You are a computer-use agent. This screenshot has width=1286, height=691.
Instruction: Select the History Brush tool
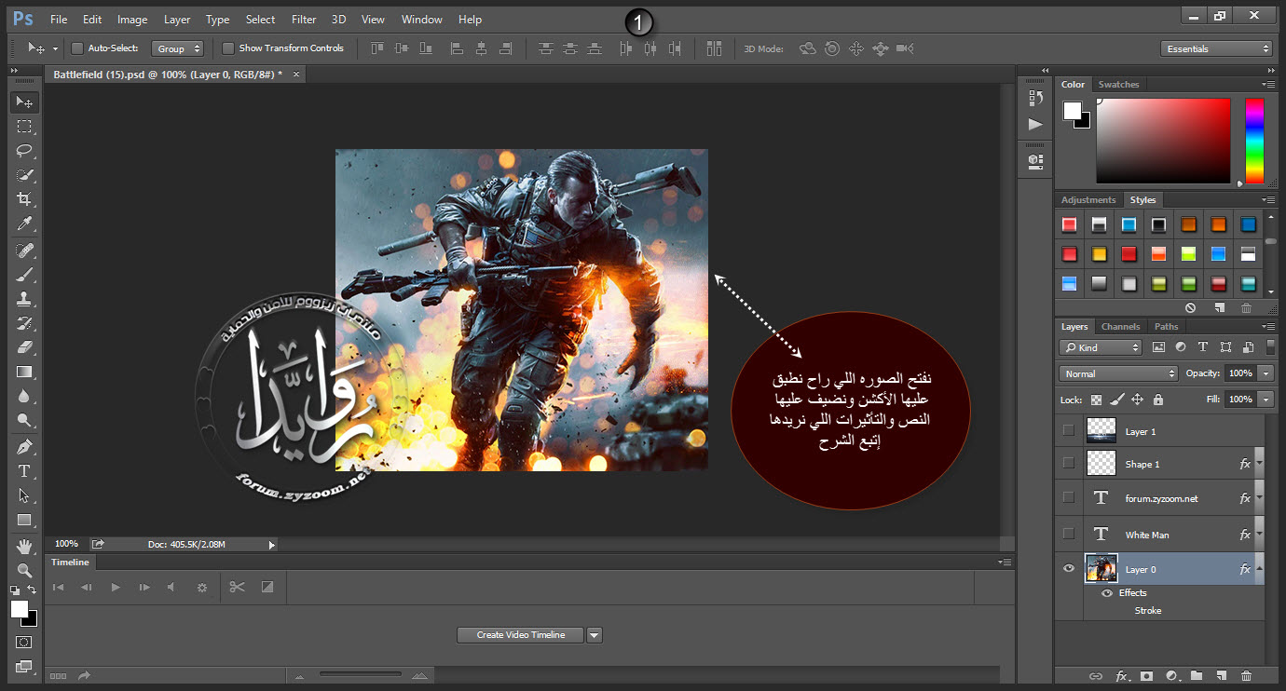[x=24, y=323]
